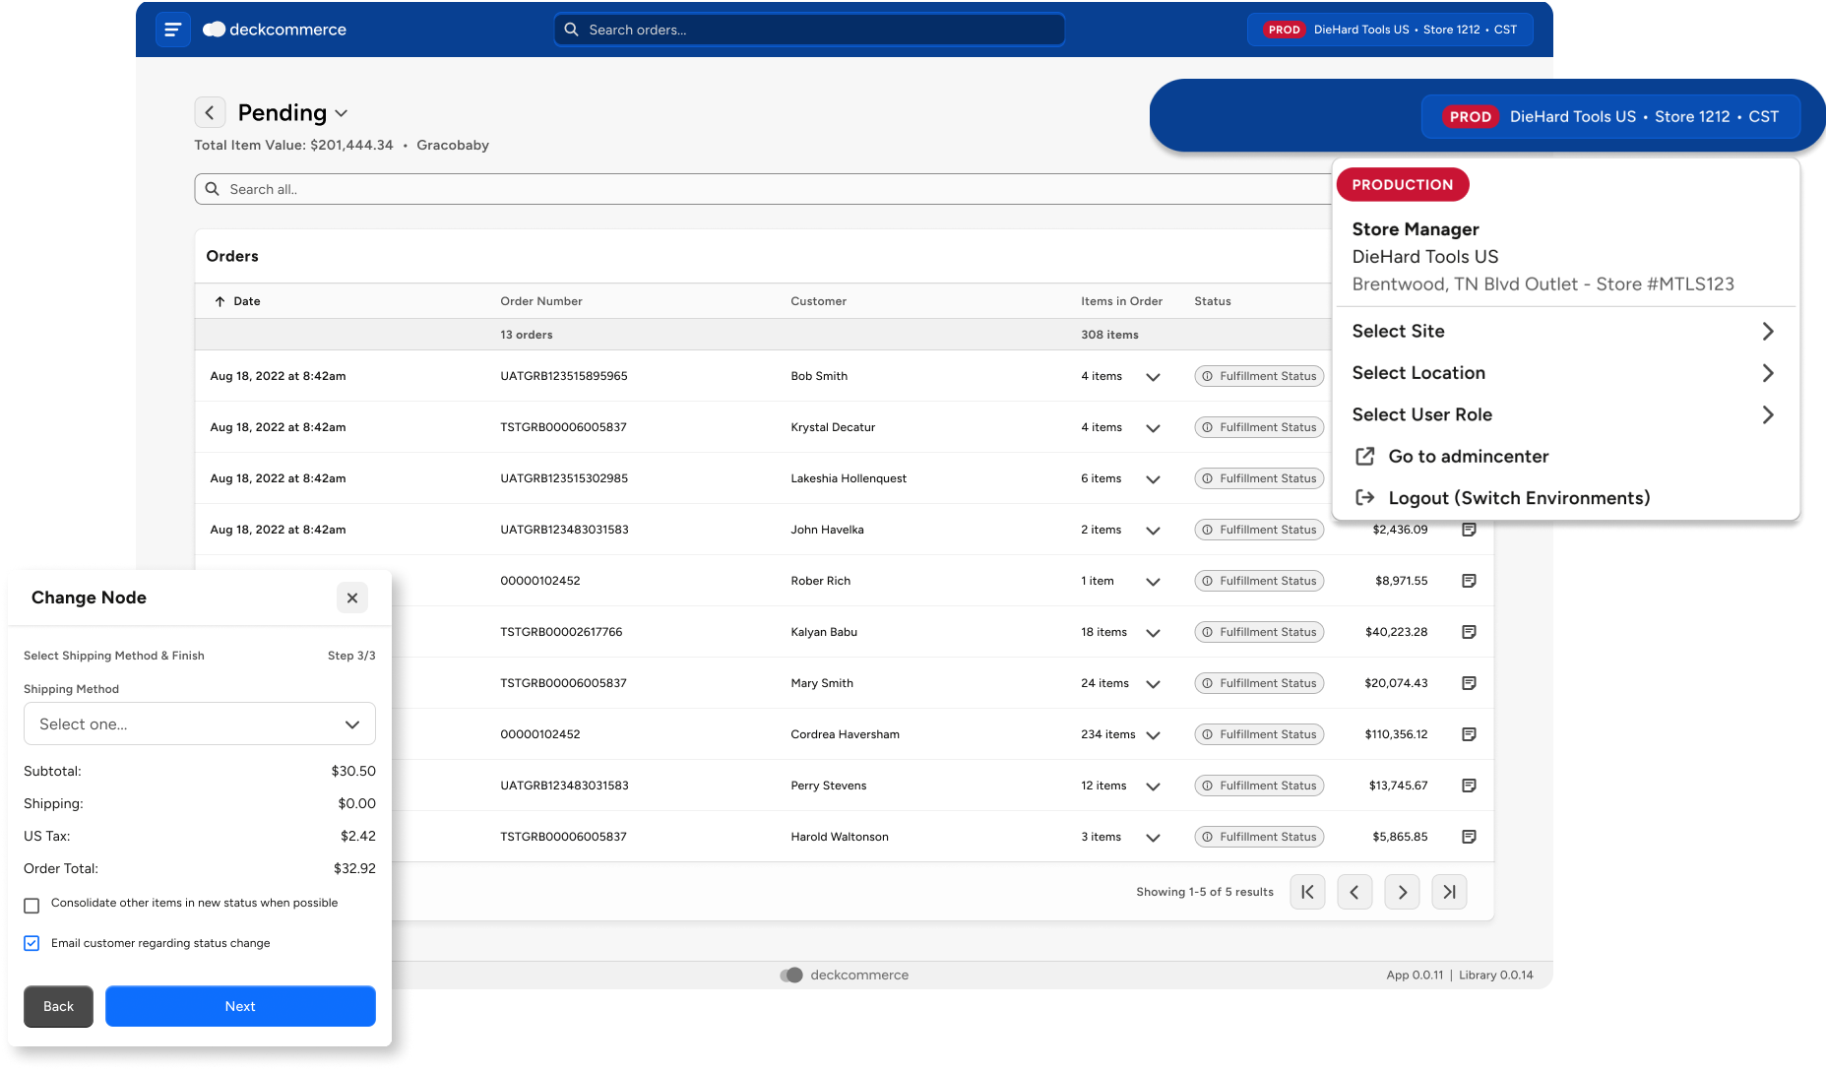Uncheck Email customer regarding status change

(31, 943)
